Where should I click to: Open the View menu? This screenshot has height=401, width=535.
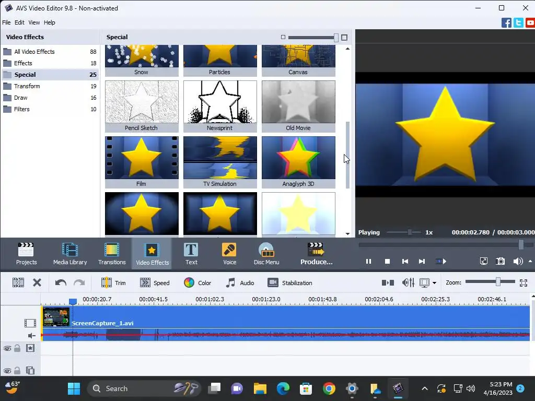(x=34, y=22)
